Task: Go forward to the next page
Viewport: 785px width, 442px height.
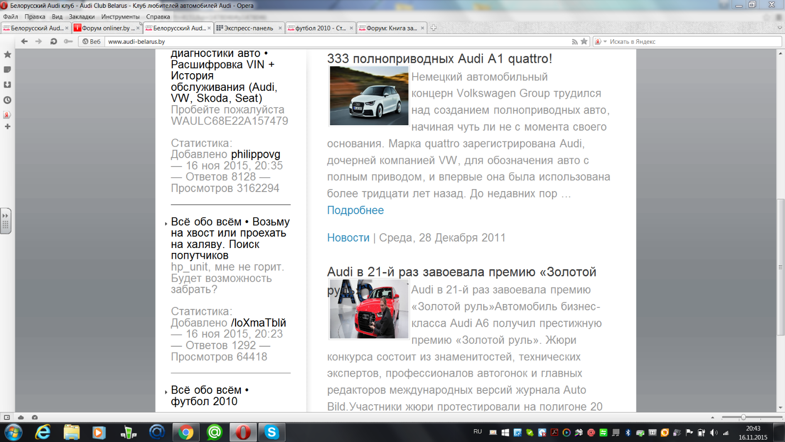Action: pos(39,41)
